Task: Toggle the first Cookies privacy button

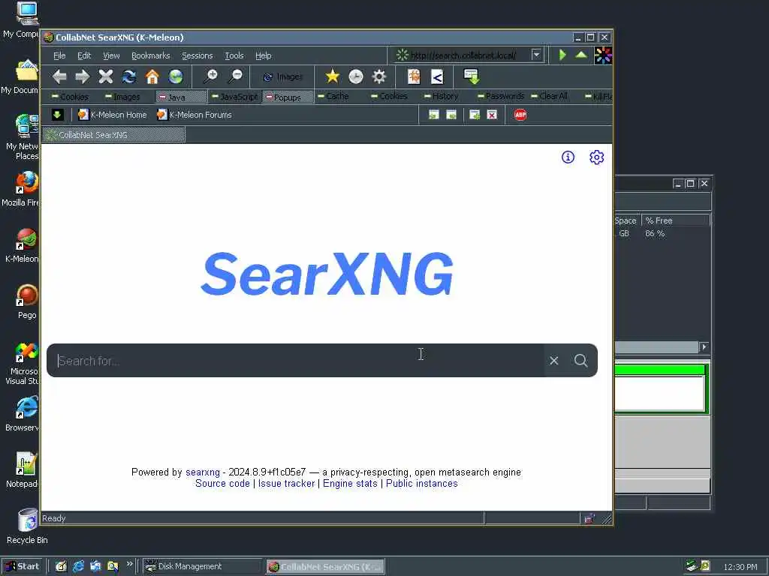Action: coord(70,97)
